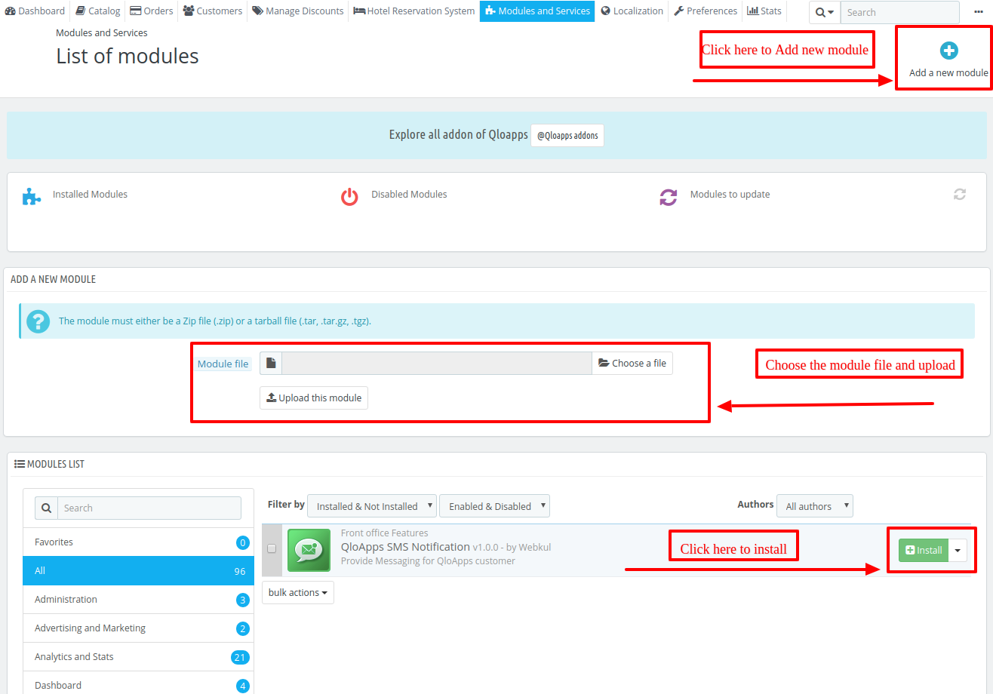Focus the top bar Search field
This screenshot has width=993, height=694.
(x=899, y=12)
